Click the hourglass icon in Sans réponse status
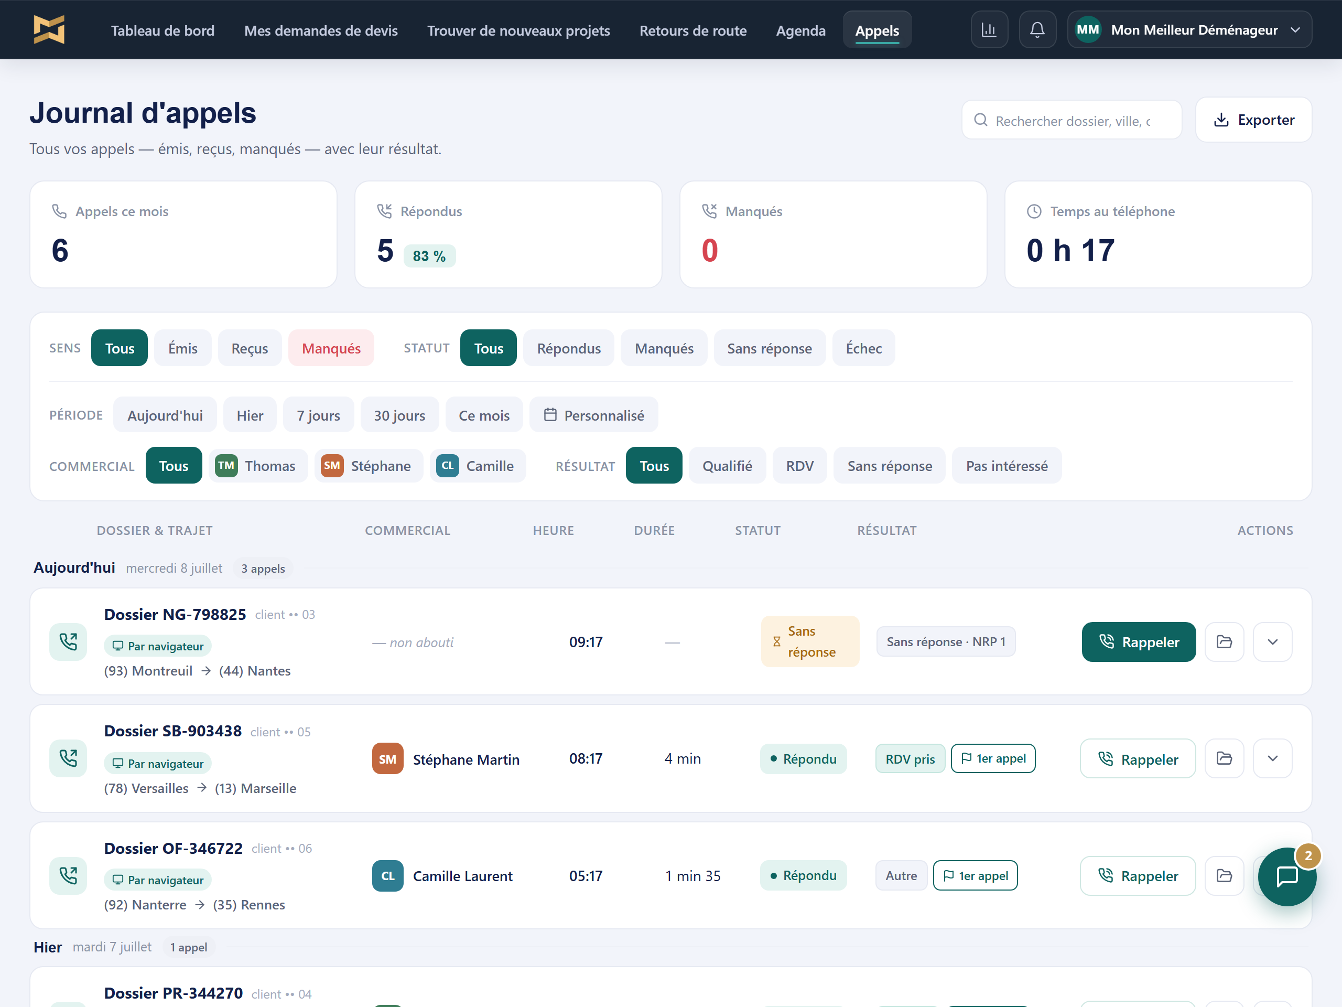This screenshot has width=1342, height=1007. click(x=776, y=641)
